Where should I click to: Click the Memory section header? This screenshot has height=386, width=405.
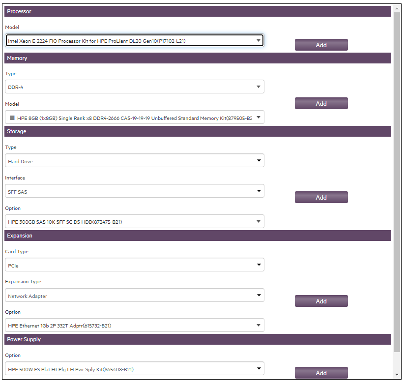click(x=198, y=58)
